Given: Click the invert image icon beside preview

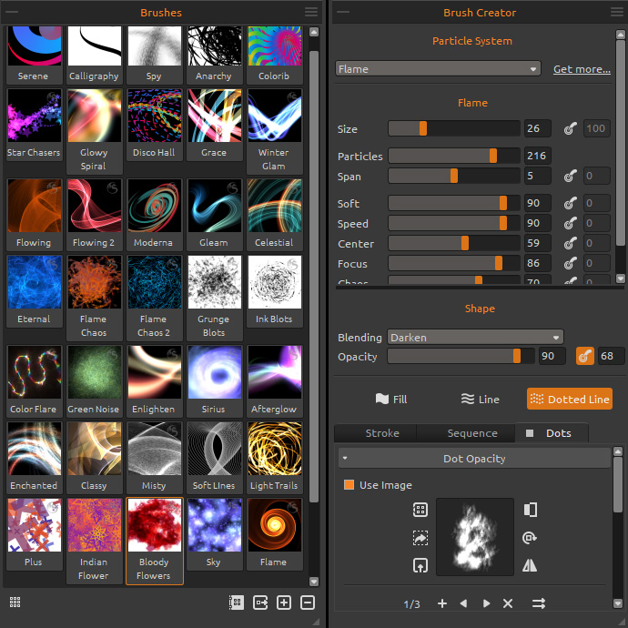Looking at the screenshot, I should tap(530, 510).
